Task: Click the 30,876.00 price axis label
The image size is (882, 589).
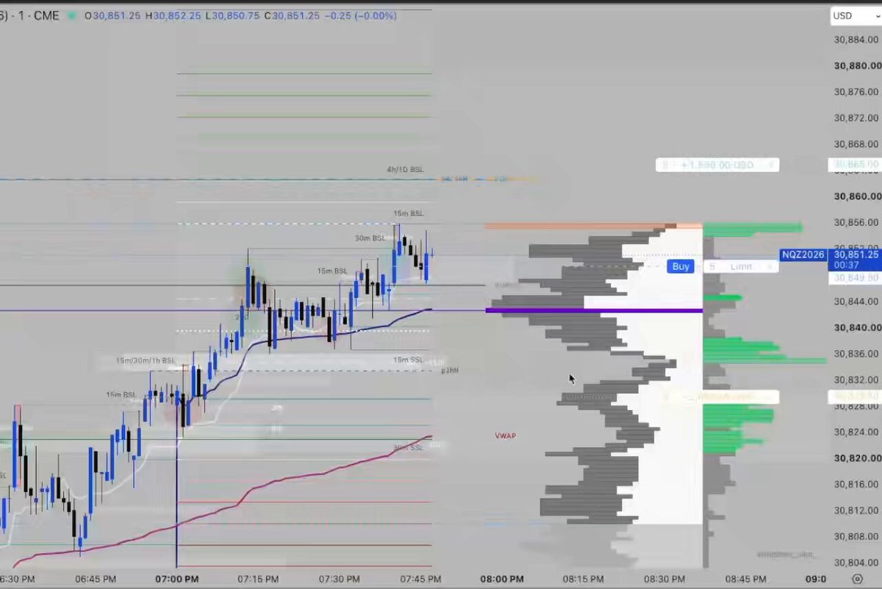Action: tap(856, 92)
